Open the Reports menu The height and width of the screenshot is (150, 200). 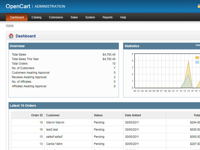tap(107, 17)
